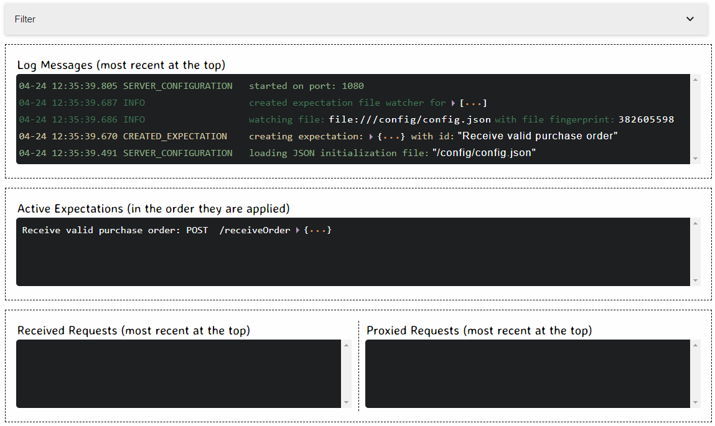The width and height of the screenshot is (715, 426).
Task: Expand the file watcher [...] array
Action: coord(470,103)
